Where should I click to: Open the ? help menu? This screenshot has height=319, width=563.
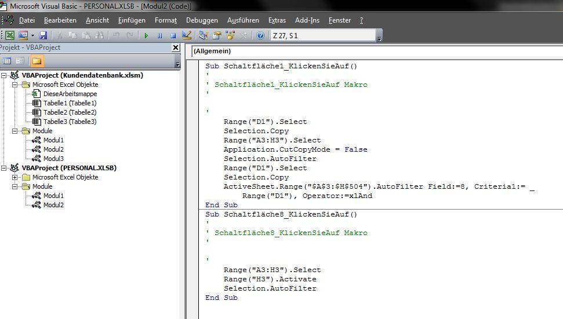[362, 20]
